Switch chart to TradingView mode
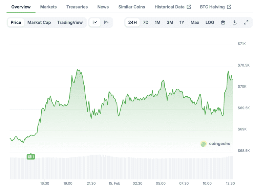The image size is (254, 193). click(x=70, y=23)
